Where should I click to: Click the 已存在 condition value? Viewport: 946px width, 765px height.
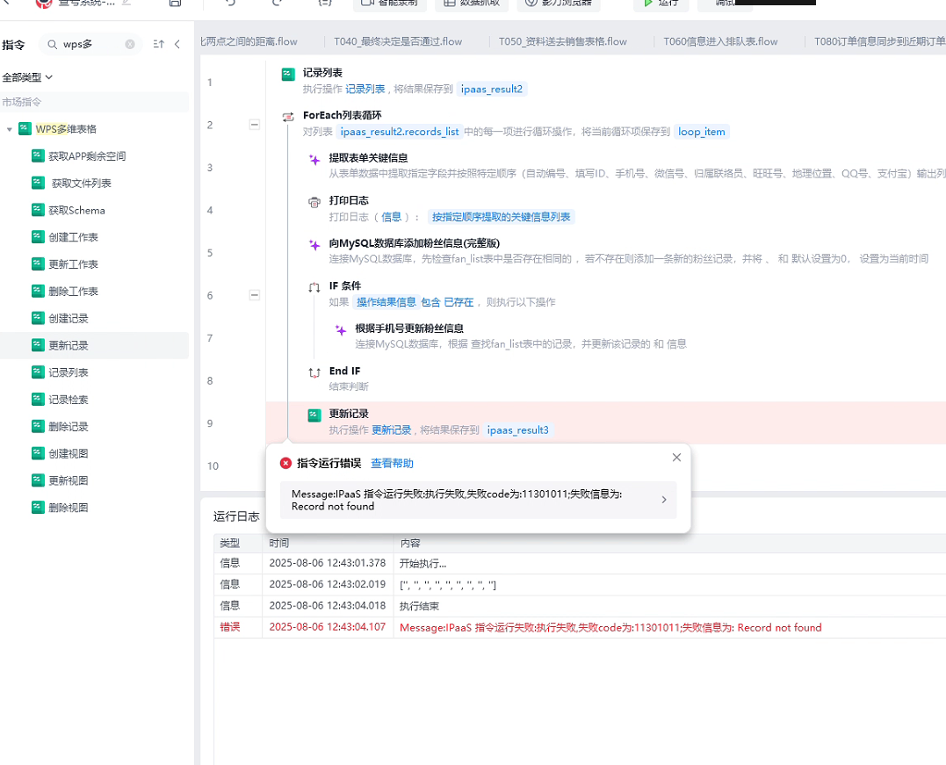coord(459,302)
